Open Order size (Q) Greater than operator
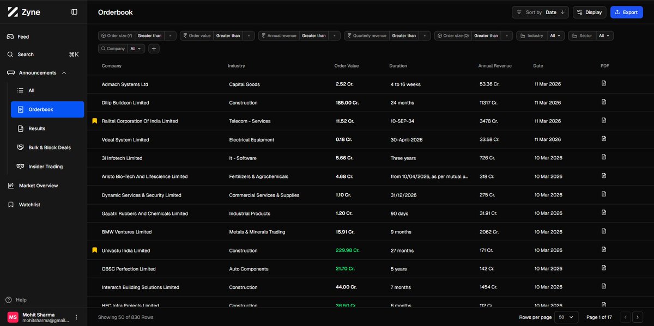Screen dimensions: 654x326 click(486, 35)
